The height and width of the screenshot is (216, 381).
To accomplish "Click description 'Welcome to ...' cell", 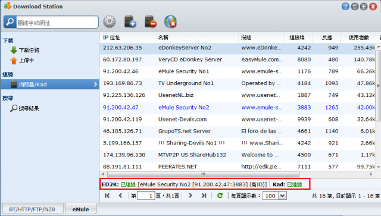I will click(260, 155).
